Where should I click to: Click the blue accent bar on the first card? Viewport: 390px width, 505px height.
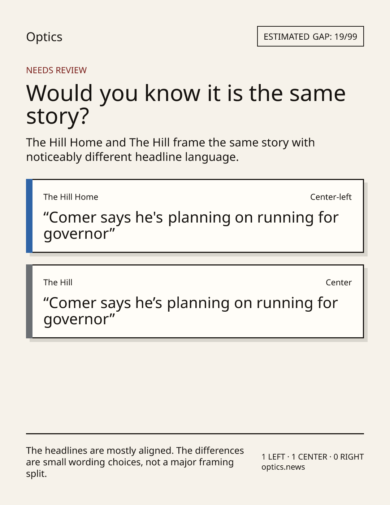29,216
